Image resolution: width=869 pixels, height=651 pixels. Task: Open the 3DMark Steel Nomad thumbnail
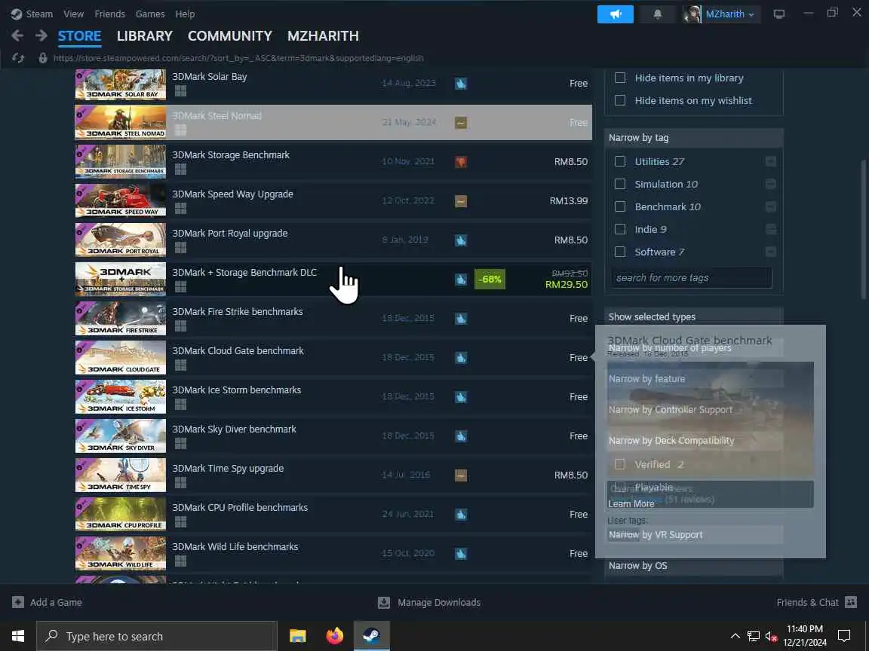pos(121,122)
